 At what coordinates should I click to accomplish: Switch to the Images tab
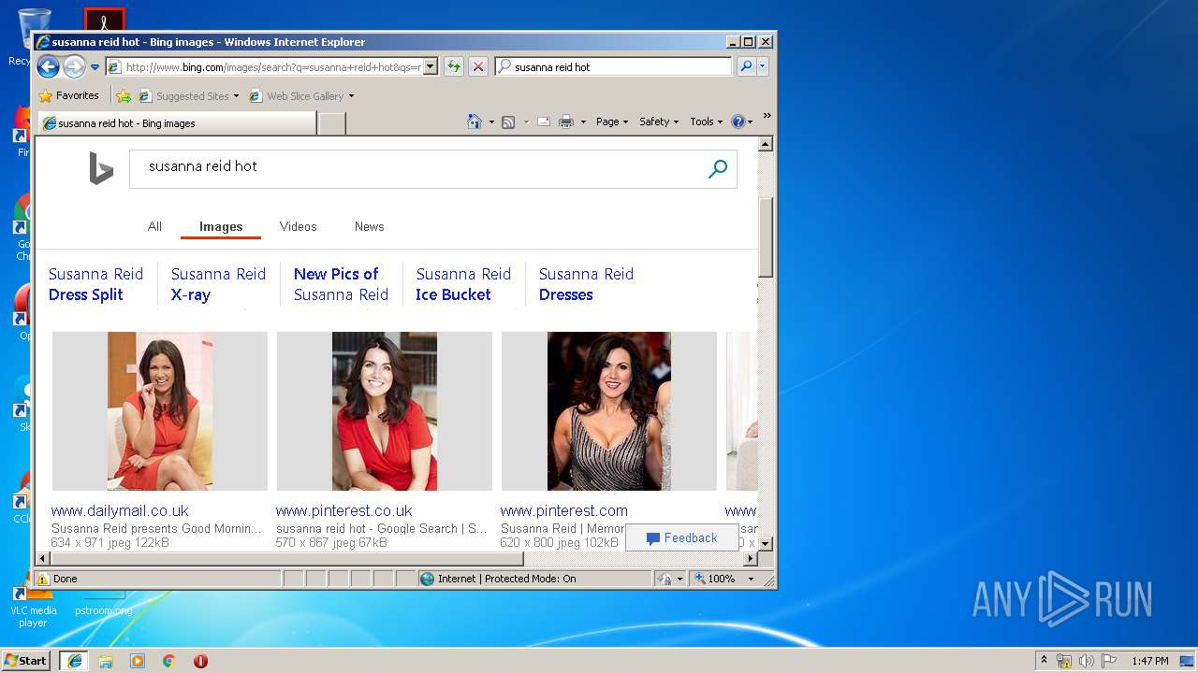tap(221, 226)
